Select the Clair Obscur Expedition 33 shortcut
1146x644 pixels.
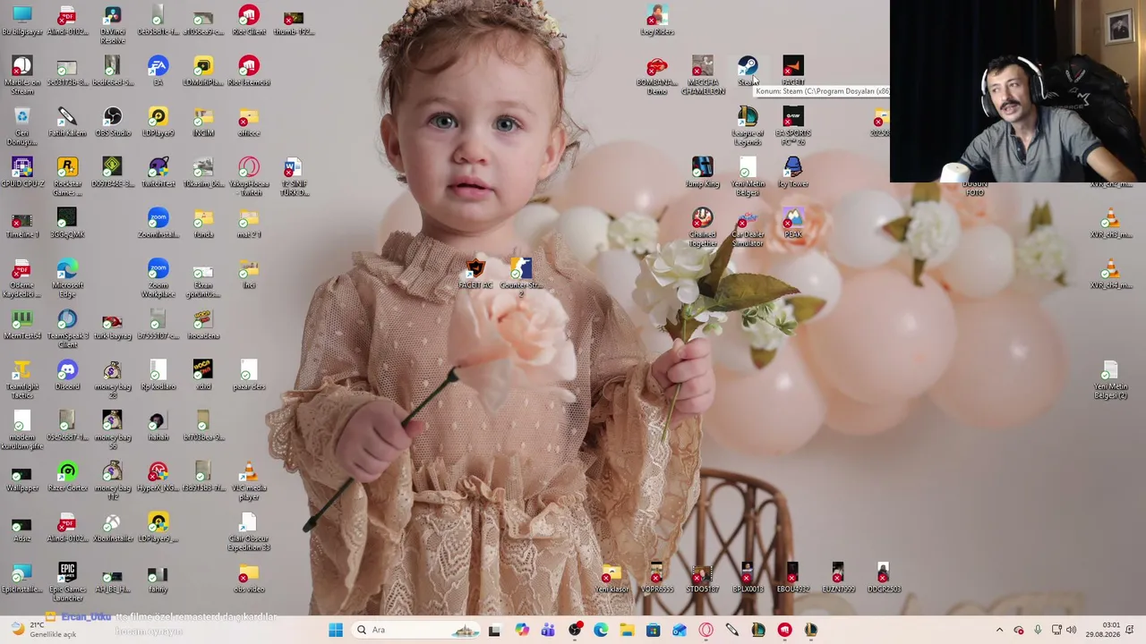(x=249, y=533)
